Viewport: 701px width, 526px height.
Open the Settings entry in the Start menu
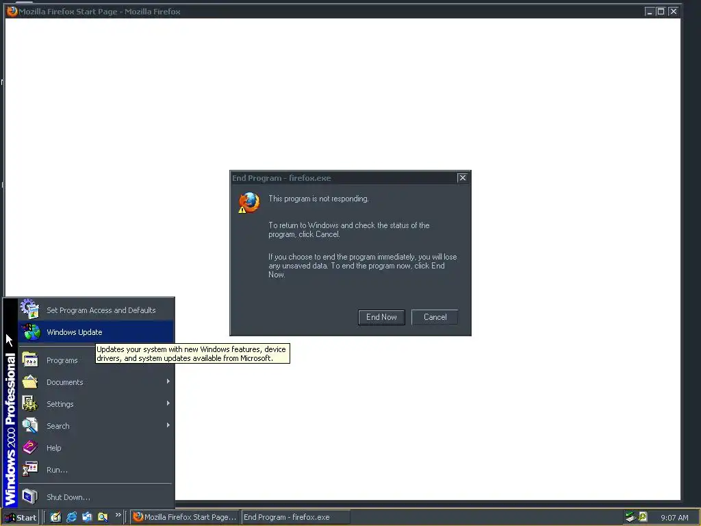point(96,404)
